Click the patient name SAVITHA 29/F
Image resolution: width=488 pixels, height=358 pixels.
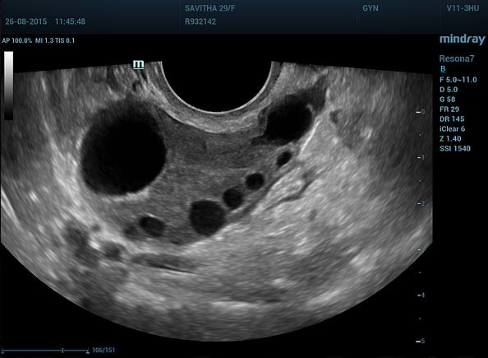210,8
